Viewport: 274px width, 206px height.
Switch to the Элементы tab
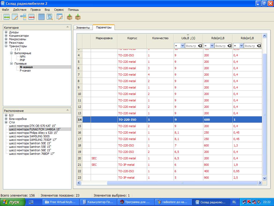pyautogui.click(x=83, y=28)
